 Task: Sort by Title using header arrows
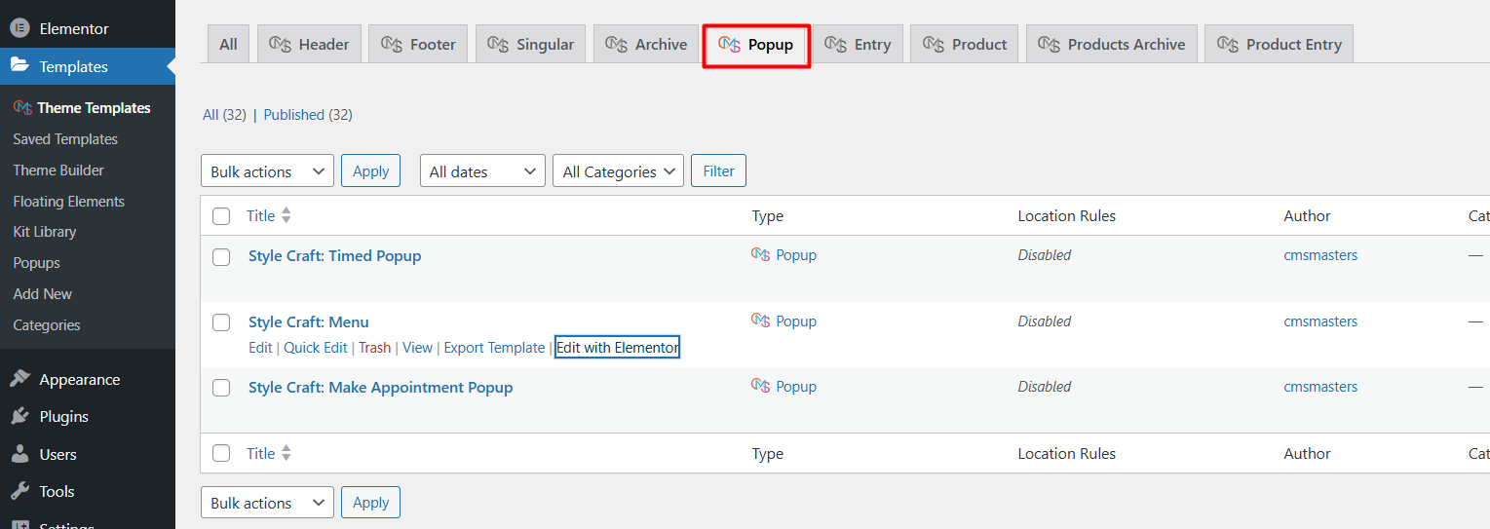pos(287,216)
